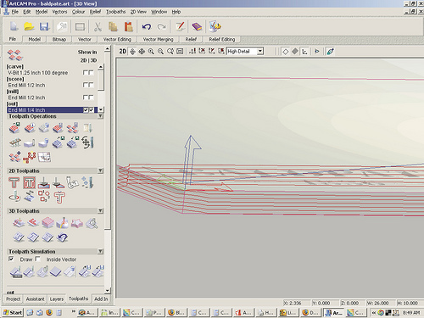Uncheck 2D box for End Mill 1/4 Inch

tap(86, 110)
